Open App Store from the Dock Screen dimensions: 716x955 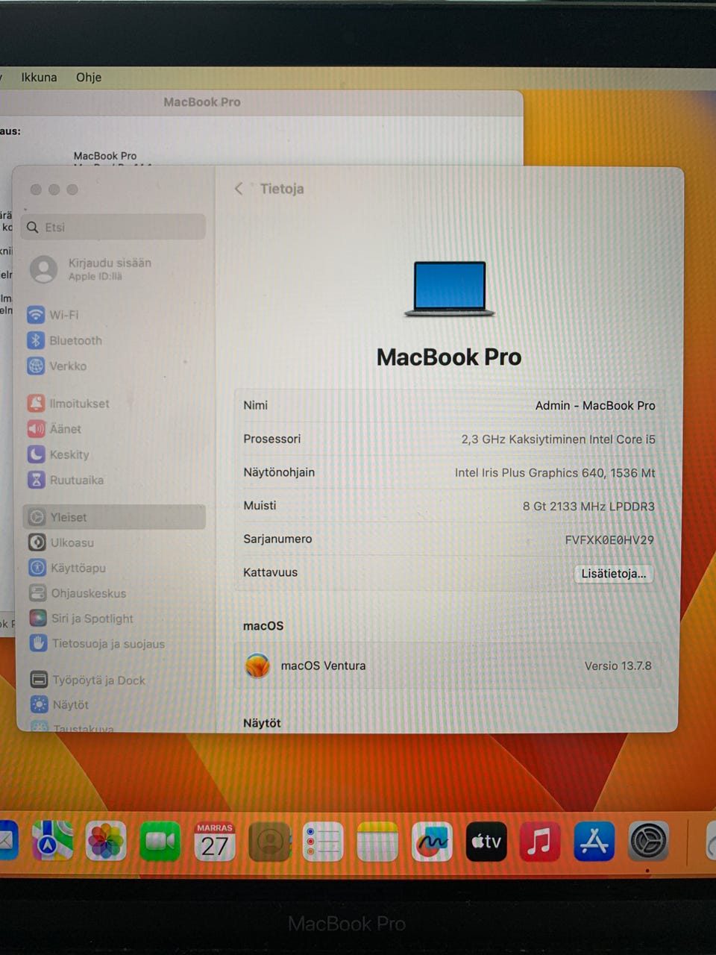click(x=594, y=842)
